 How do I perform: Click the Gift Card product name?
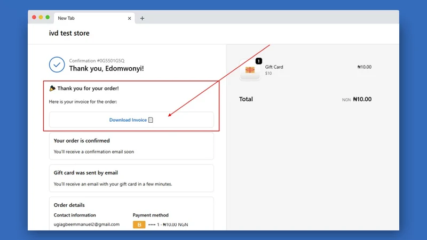tap(274, 67)
